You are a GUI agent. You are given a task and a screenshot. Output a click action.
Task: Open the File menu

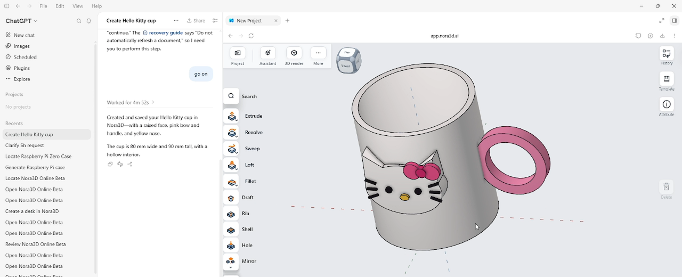(x=43, y=6)
